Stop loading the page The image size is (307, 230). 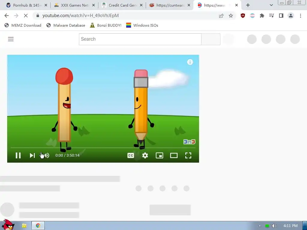tap(26, 16)
